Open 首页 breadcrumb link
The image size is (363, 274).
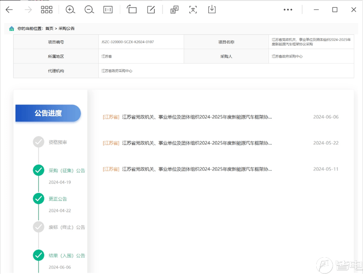pyautogui.click(x=49, y=29)
